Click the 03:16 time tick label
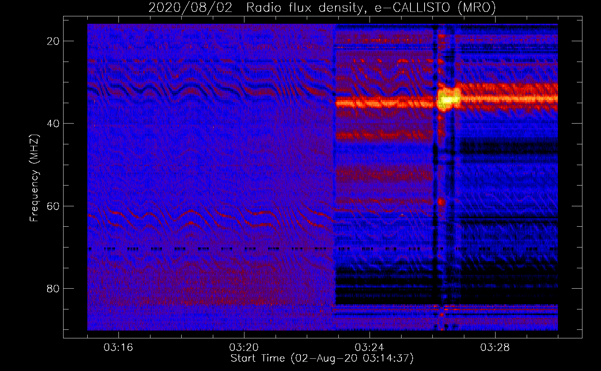The height and width of the screenshot is (371, 601). click(118, 348)
